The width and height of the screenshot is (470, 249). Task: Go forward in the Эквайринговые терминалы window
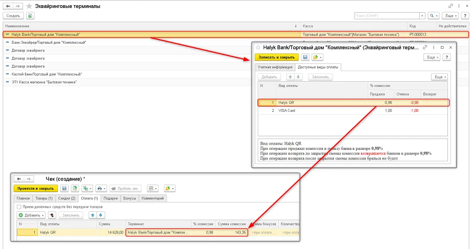pyautogui.click(x=18, y=6)
